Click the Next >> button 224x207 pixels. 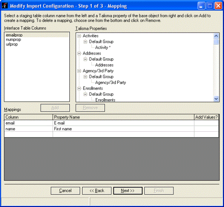[128, 190]
